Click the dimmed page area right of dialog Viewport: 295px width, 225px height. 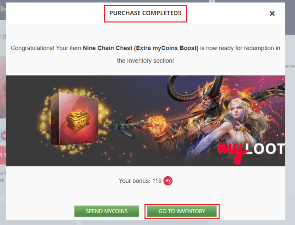[290, 132]
